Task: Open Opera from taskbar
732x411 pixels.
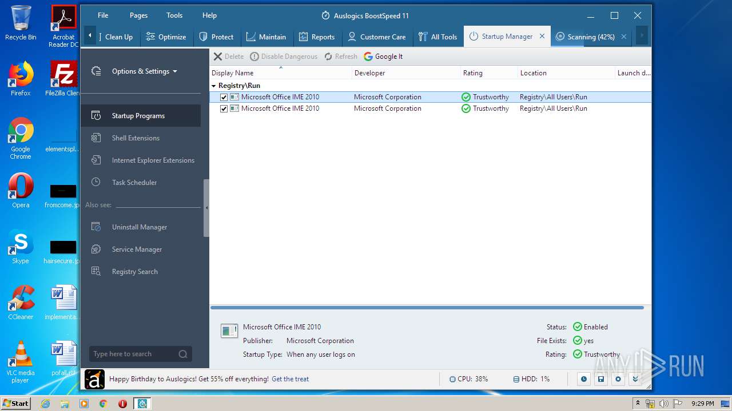Action: (122, 404)
